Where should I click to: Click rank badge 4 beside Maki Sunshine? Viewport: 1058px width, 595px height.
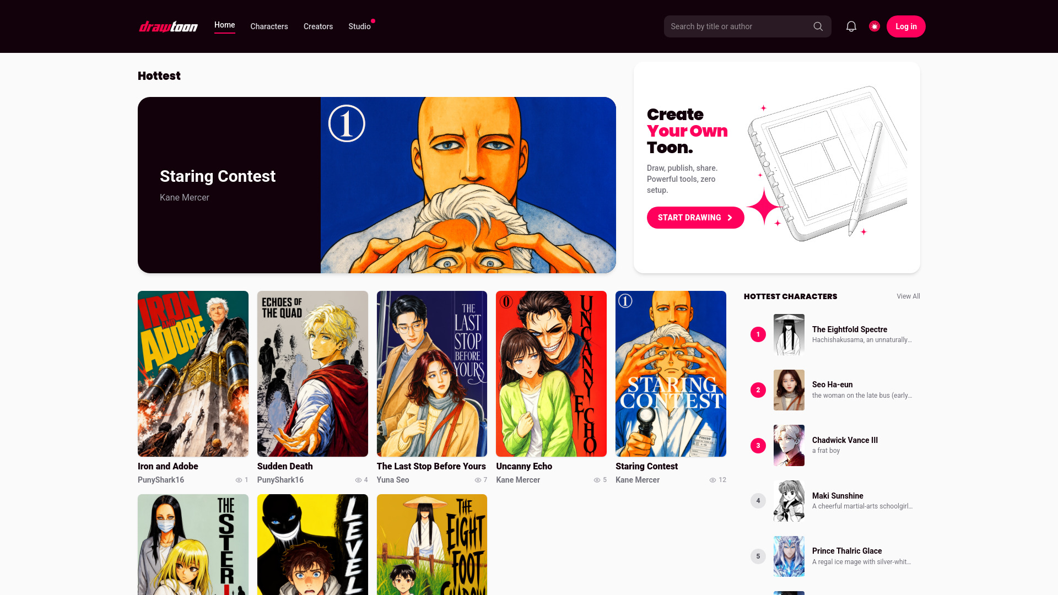tap(758, 501)
